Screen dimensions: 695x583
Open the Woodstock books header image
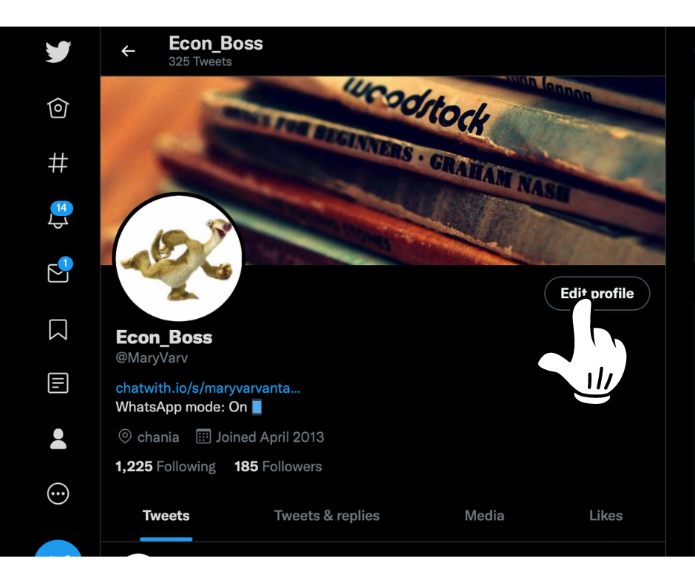click(x=383, y=171)
